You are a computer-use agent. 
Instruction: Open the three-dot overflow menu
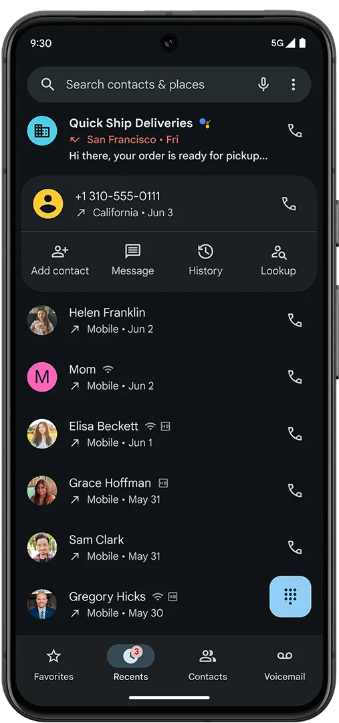click(x=293, y=84)
